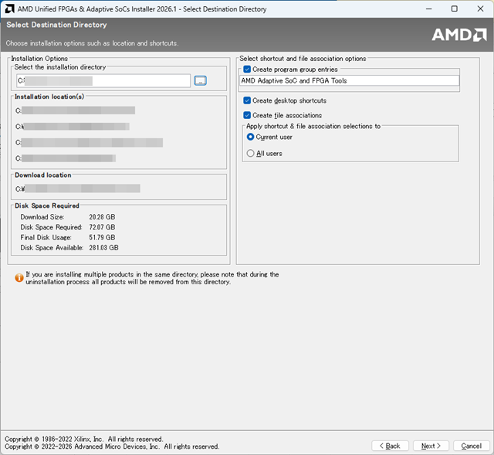Click the Disk Space Required value 72.07 GB

[102, 227]
